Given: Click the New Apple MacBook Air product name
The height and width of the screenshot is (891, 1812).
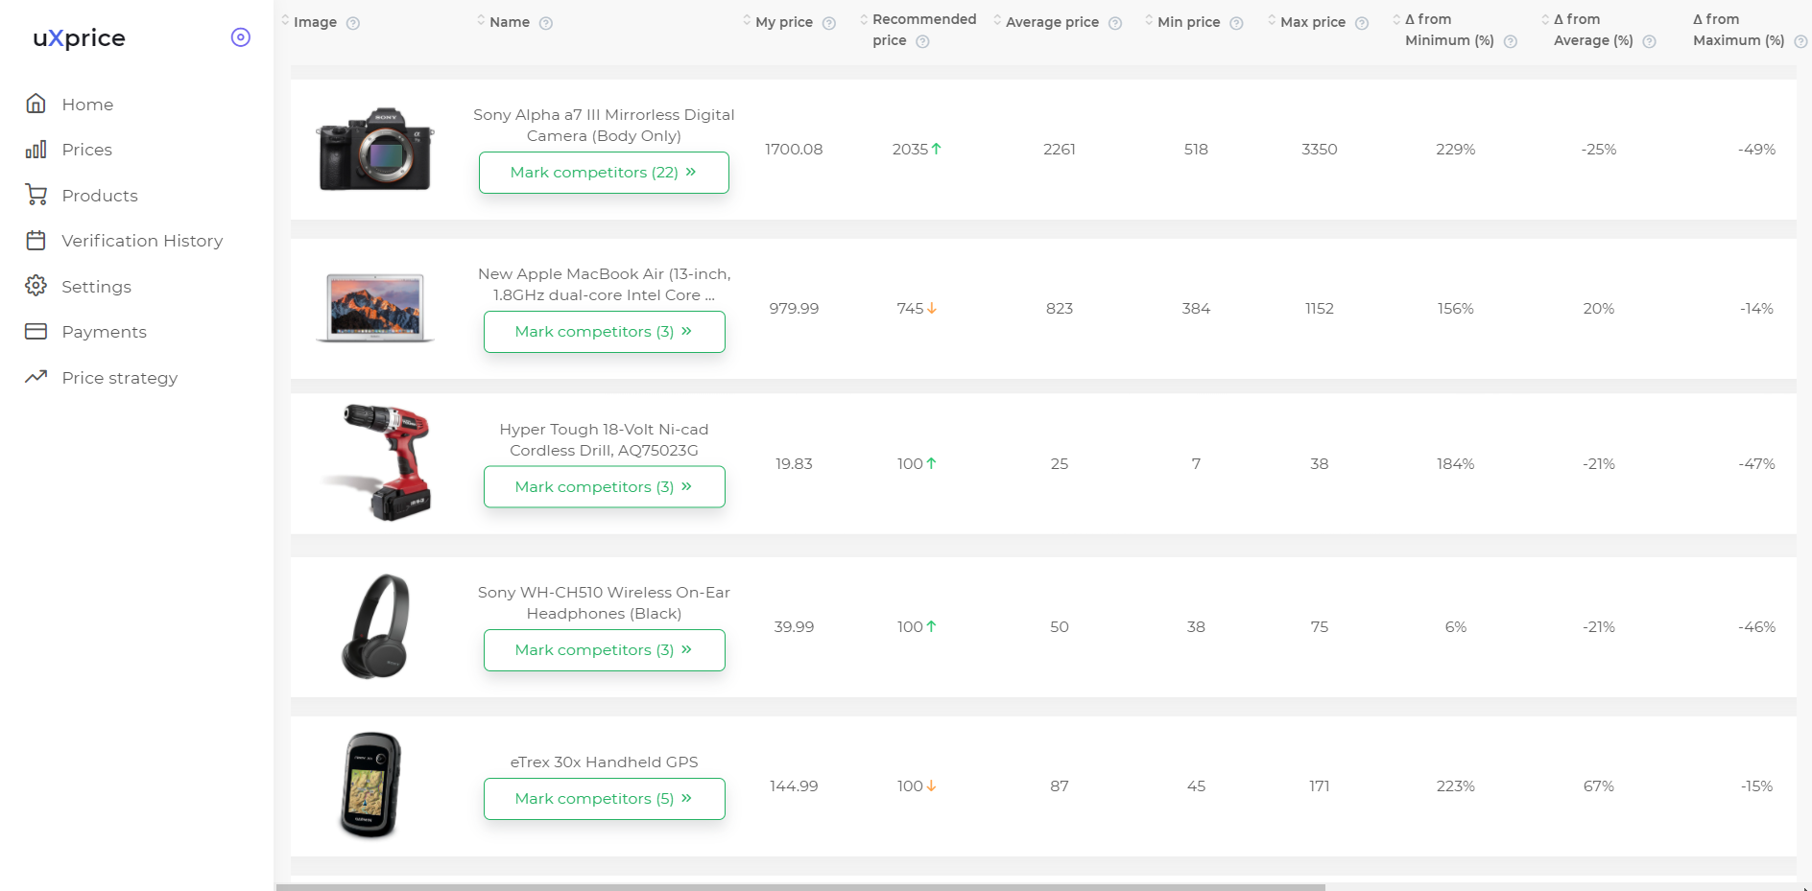Looking at the screenshot, I should coord(604,285).
